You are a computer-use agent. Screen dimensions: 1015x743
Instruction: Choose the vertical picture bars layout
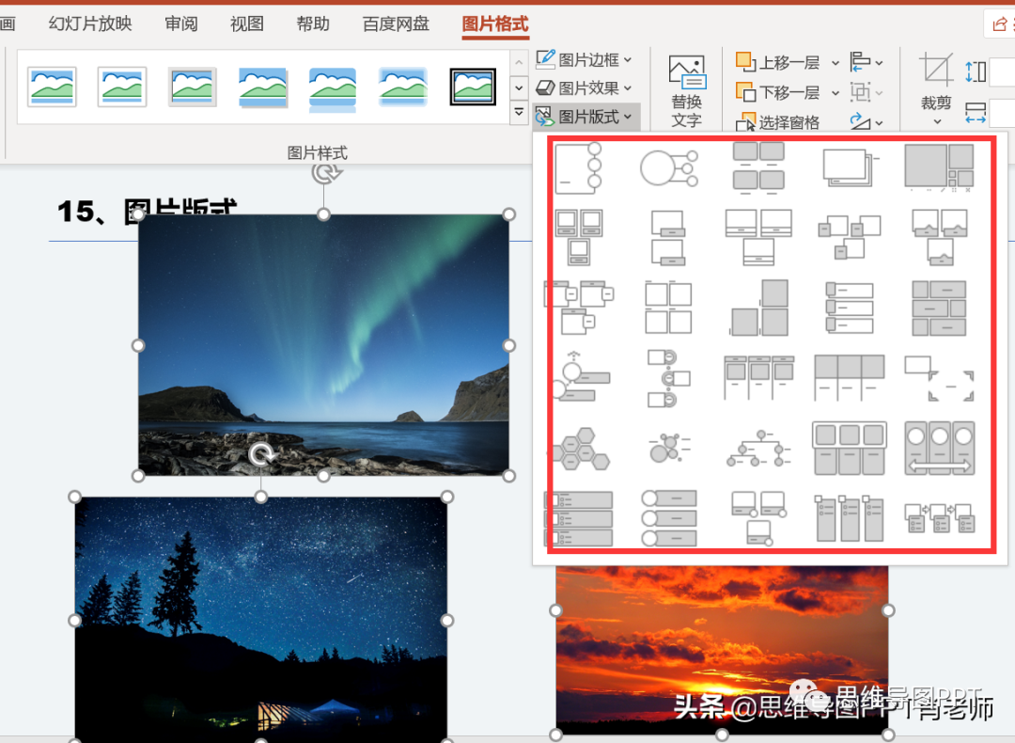click(x=850, y=518)
